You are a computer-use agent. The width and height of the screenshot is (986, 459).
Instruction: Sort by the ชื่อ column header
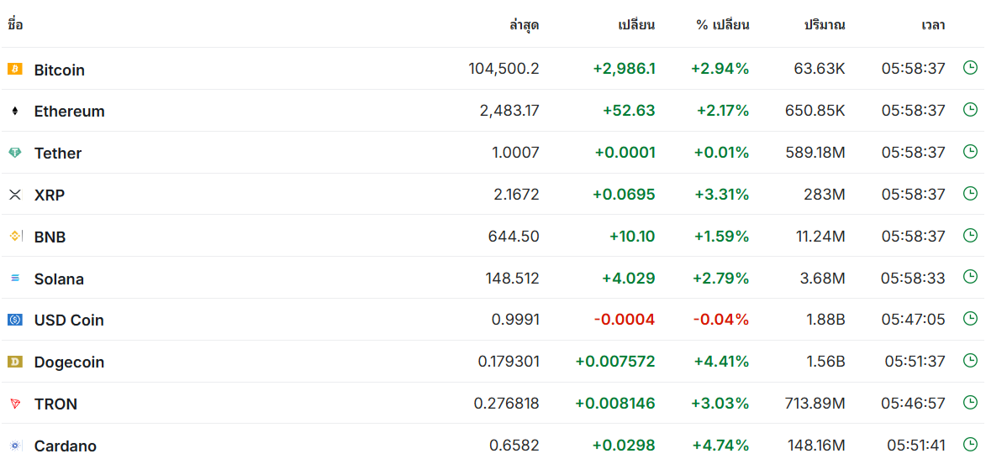(15, 26)
